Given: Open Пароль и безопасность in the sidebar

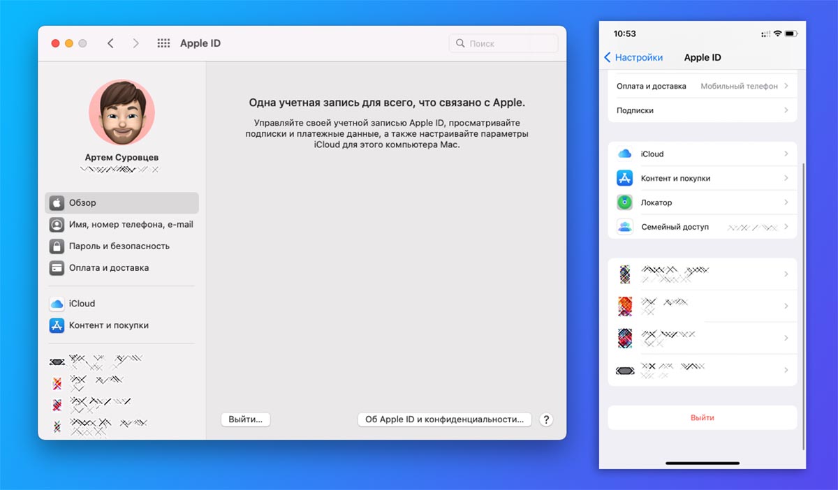Looking at the screenshot, I should tap(122, 246).
